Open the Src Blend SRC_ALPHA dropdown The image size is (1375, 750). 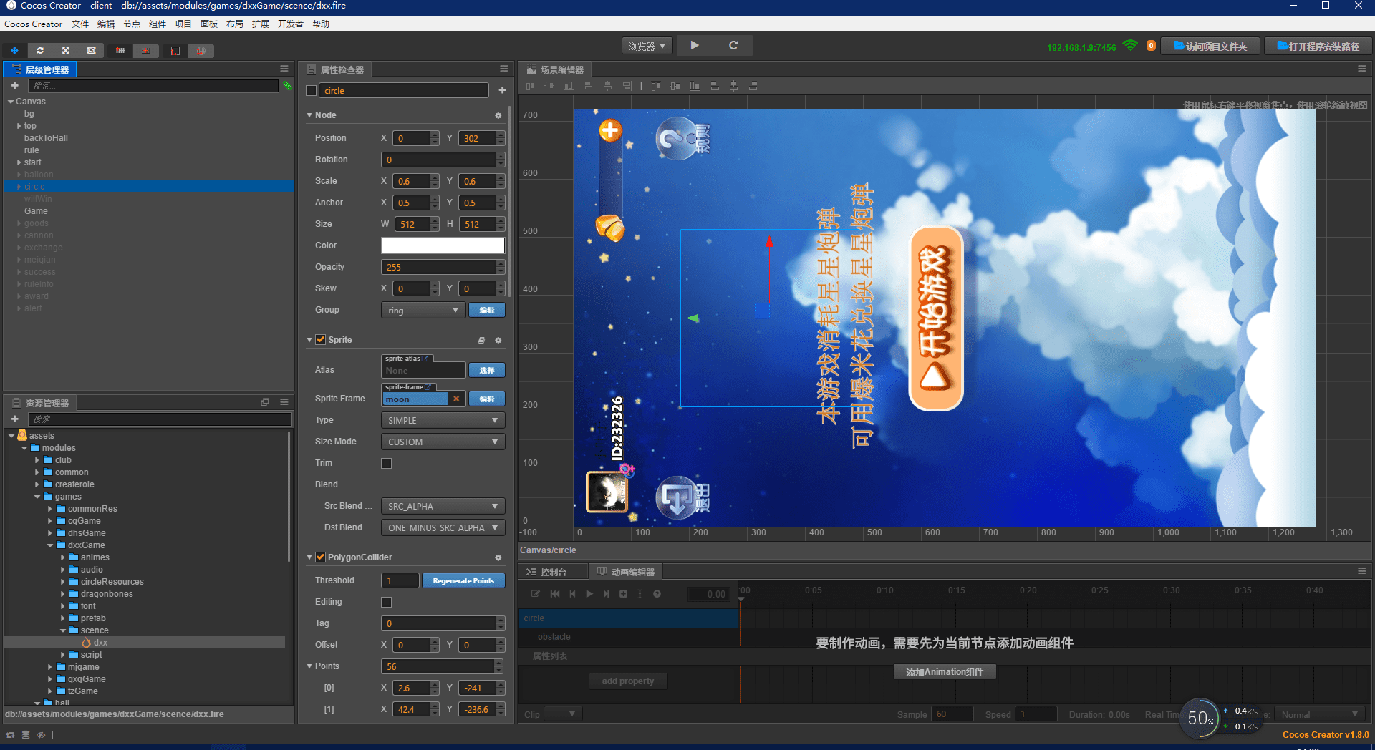tap(443, 506)
